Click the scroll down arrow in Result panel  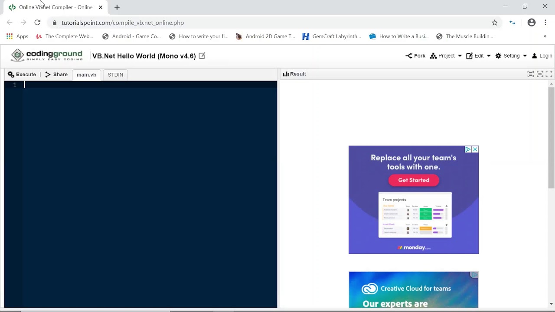click(x=552, y=304)
